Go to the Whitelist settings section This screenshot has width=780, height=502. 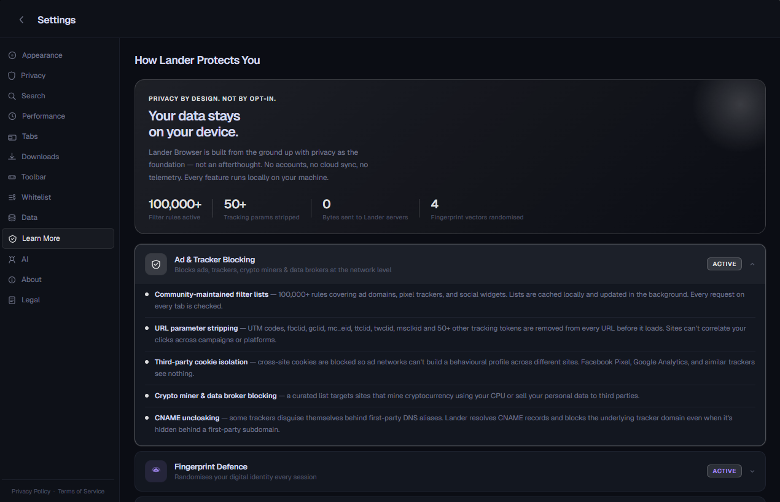(36, 197)
